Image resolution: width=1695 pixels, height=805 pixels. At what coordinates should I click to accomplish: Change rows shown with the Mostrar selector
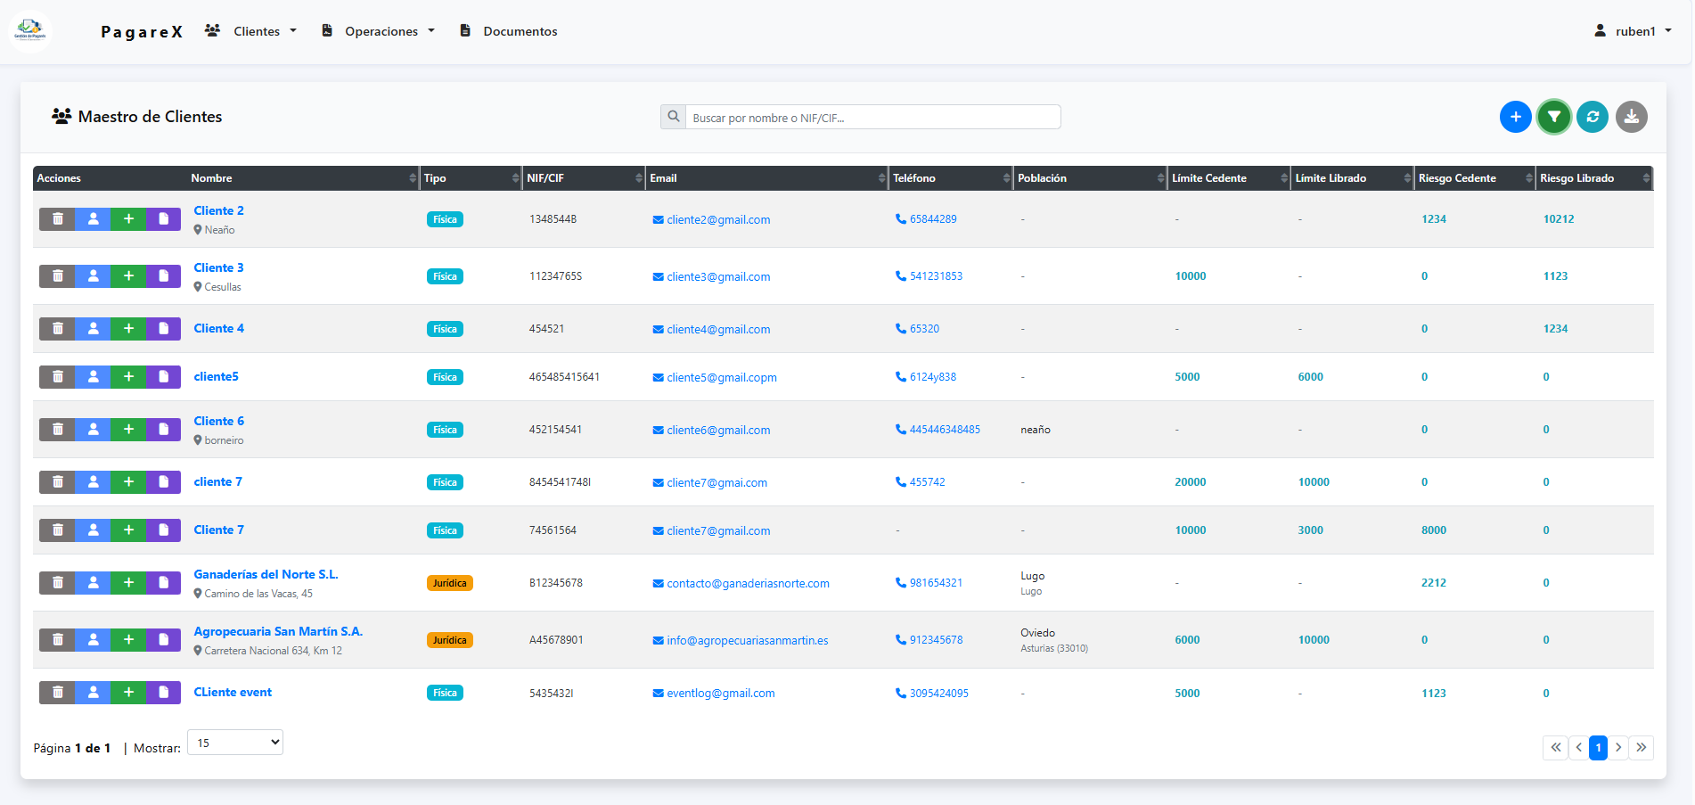click(x=235, y=743)
